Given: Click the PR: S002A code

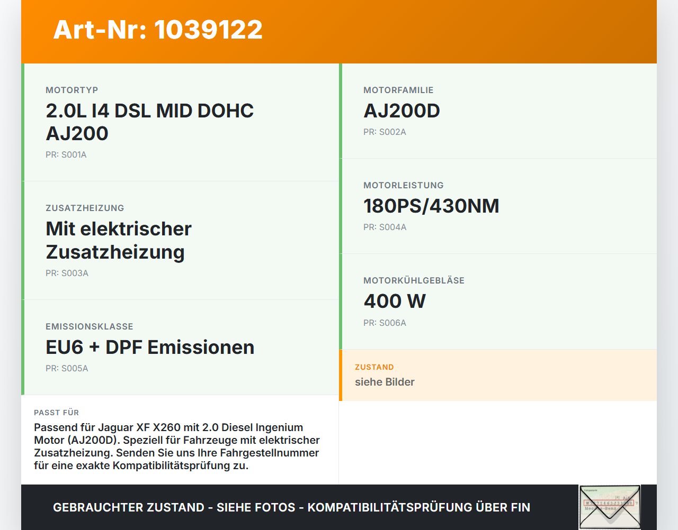Looking at the screenshot, I should [x=385, y=132].
